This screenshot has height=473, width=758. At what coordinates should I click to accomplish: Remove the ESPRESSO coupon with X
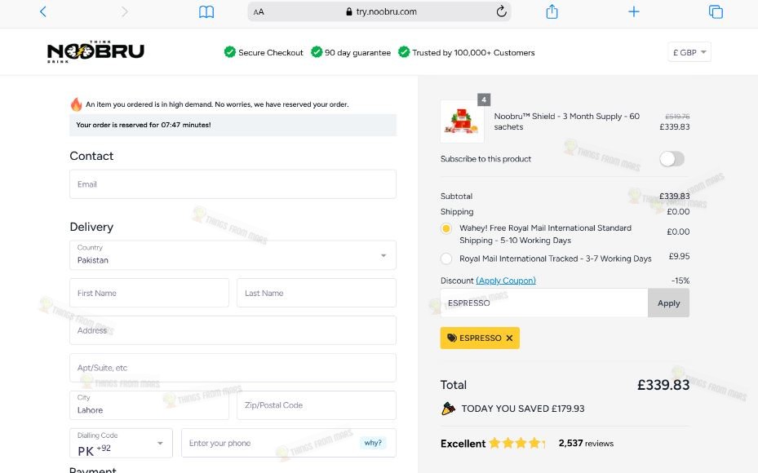(509, 338)
